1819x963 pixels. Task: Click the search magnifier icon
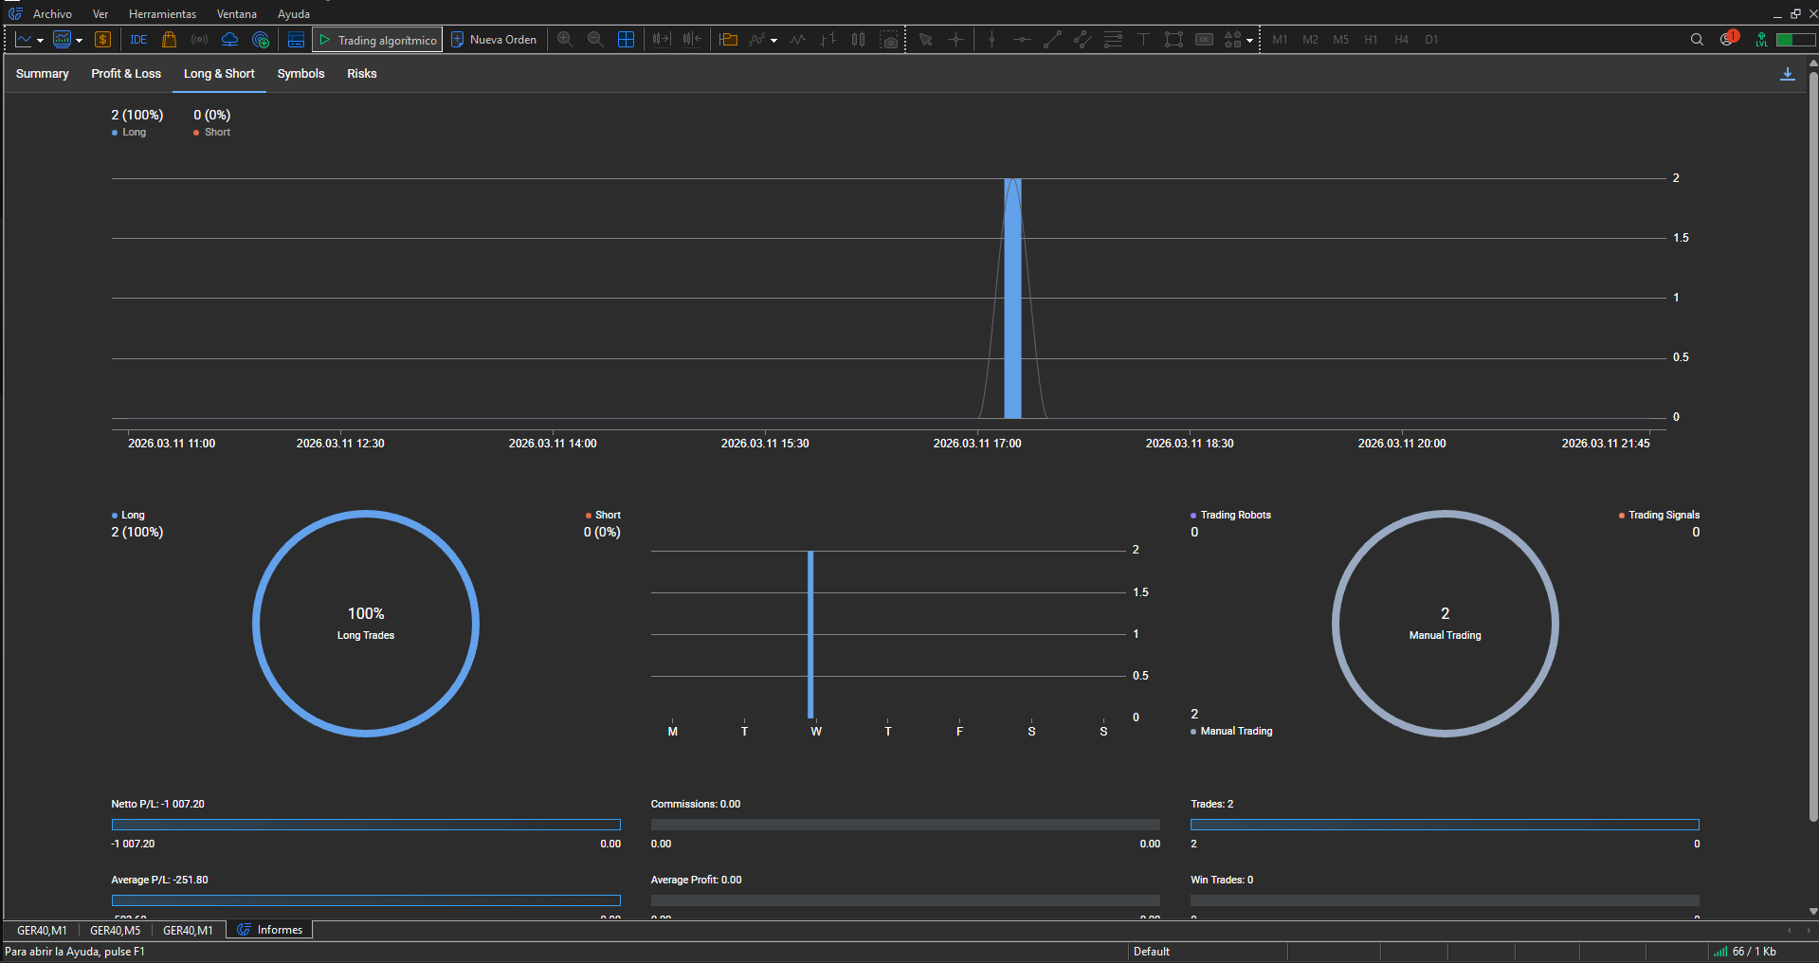click(1697, 40)
